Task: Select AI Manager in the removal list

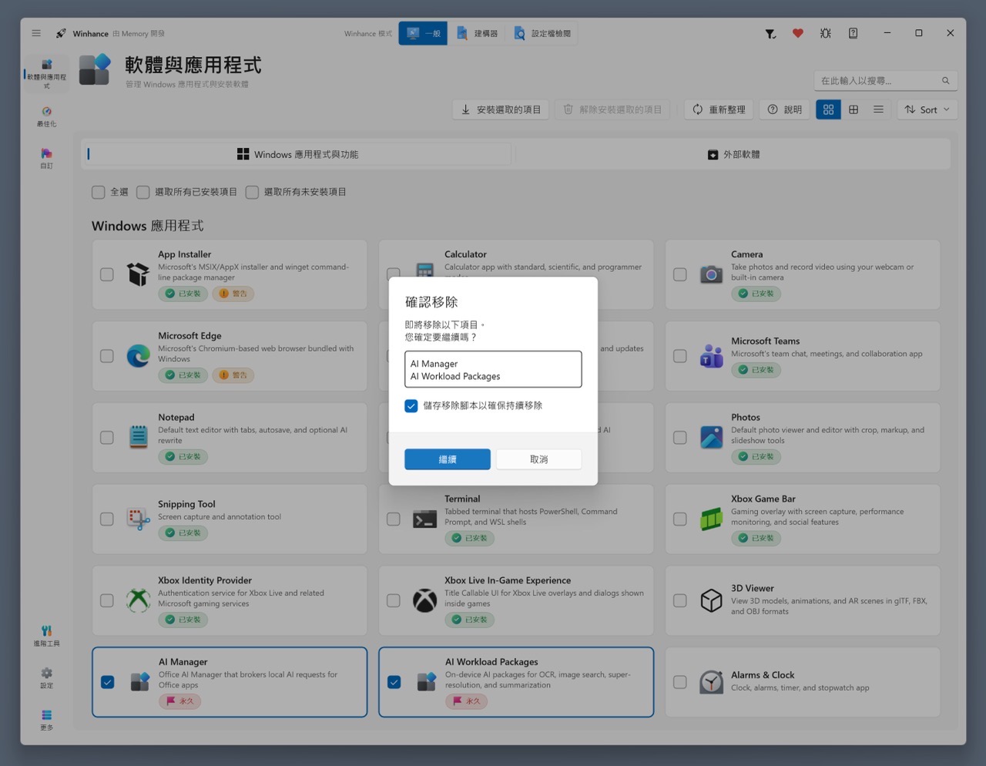Action: [x=434, y=364]
